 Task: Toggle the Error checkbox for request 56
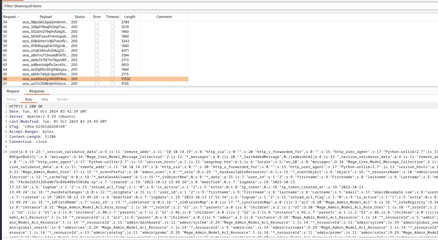[97, 32]
